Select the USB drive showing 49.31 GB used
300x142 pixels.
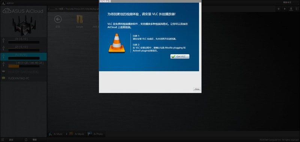point(24,64)
